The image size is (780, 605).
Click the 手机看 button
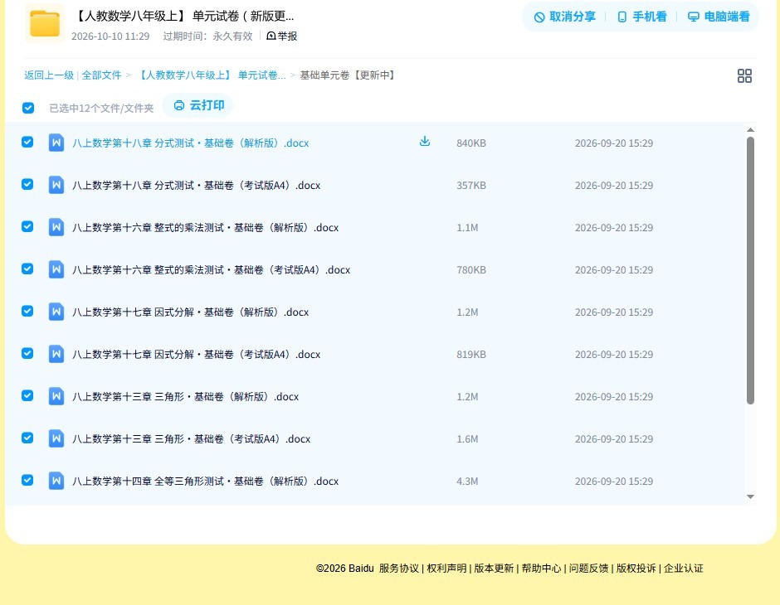click(641, 17)
